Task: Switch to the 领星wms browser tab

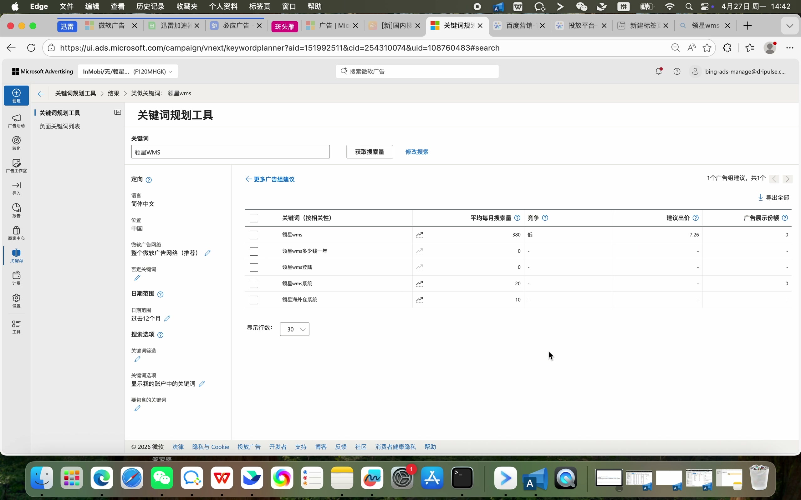Action: 705,26
